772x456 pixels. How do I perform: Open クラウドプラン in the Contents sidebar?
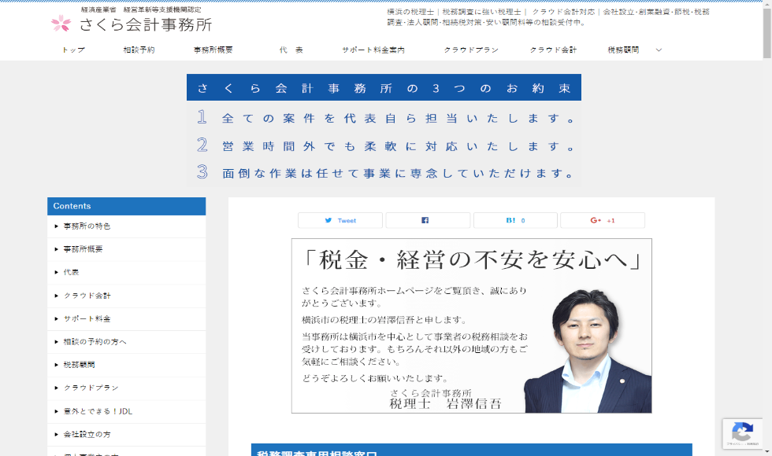coord(127,388)
